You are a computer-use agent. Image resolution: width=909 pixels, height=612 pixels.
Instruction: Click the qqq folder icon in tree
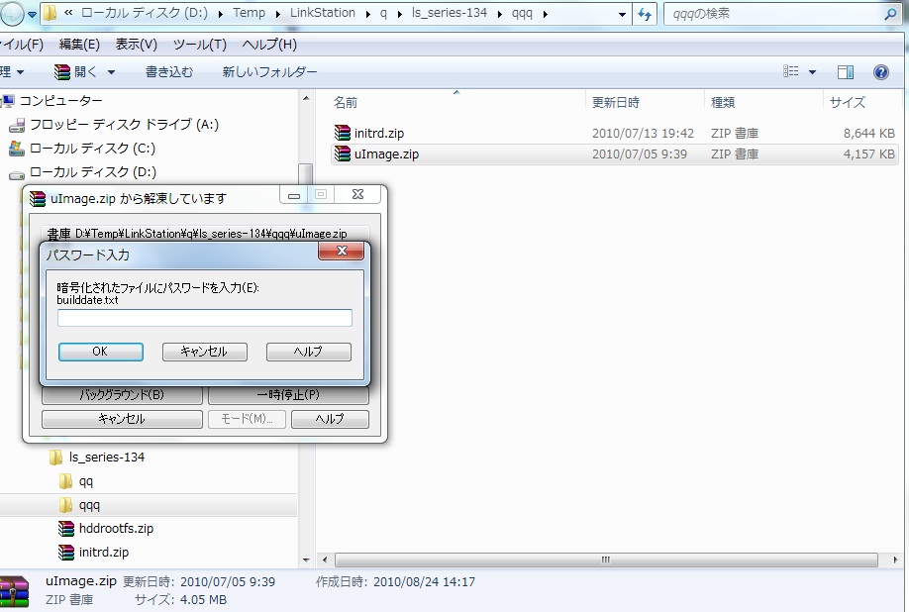coord(65,505)
